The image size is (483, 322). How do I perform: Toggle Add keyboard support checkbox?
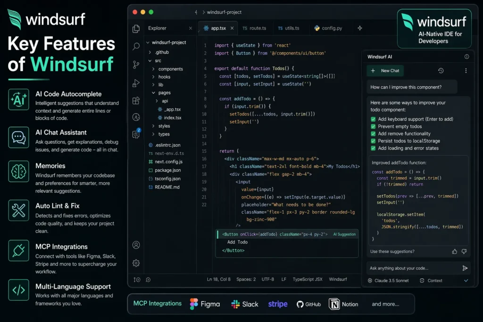[x=373, y=119]
